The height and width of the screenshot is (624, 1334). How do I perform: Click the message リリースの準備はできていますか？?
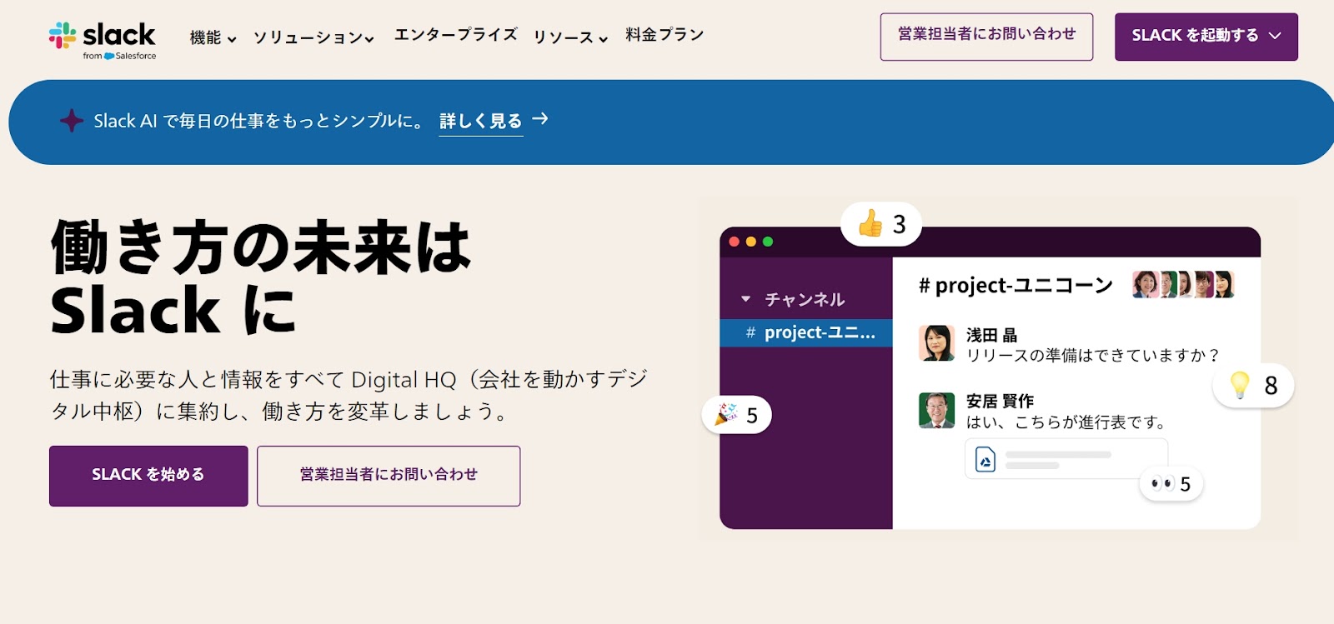pos(1093,356)
